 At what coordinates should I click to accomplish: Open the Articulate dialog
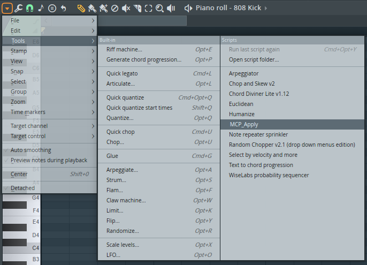159,84
